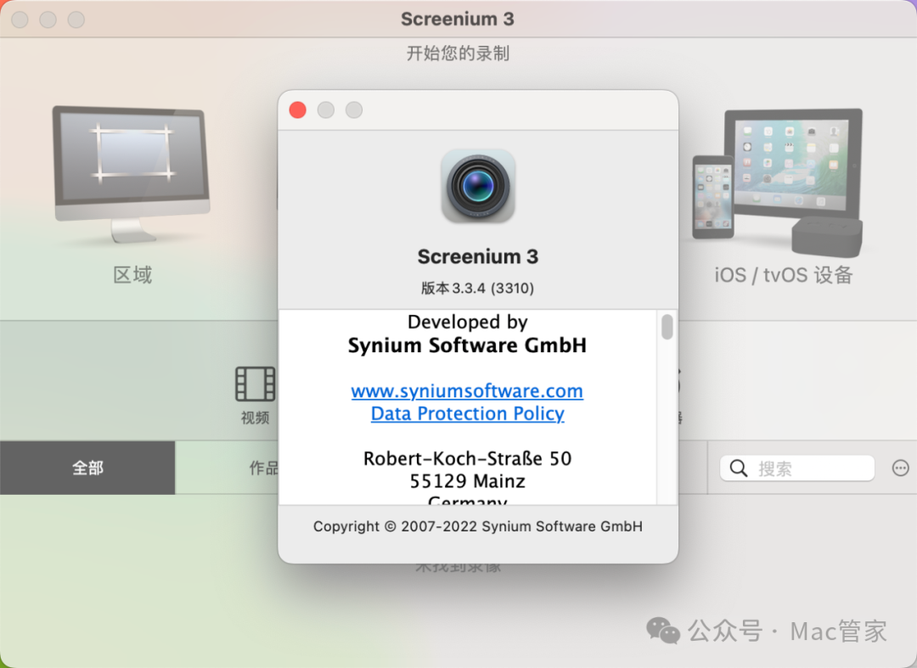Click the 搜索 search field

797,469
